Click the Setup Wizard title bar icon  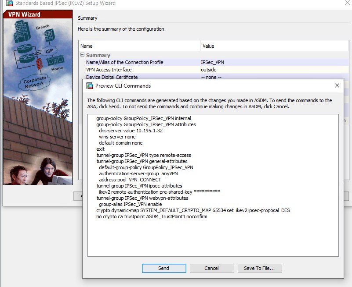point(9,3)
